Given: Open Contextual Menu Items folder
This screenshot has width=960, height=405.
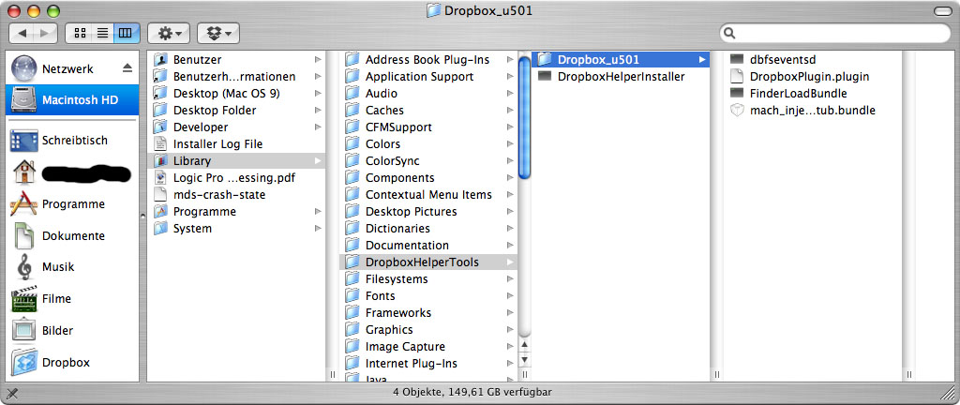Looking at the screenshot, I should coord(428,195).
